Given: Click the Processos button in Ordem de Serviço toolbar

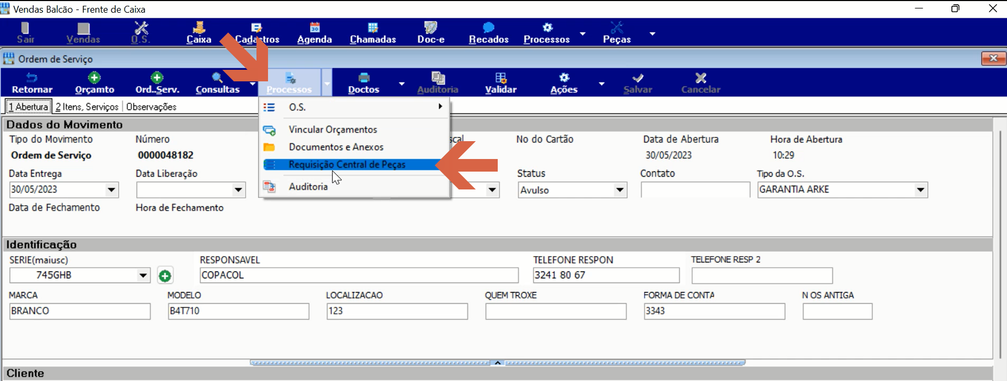Looking at the screenshot, I should pyautogui.click(x=290, y=83).
